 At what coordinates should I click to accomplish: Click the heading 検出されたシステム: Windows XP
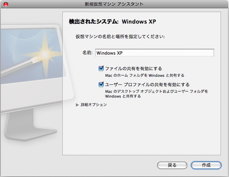[112, 22]
